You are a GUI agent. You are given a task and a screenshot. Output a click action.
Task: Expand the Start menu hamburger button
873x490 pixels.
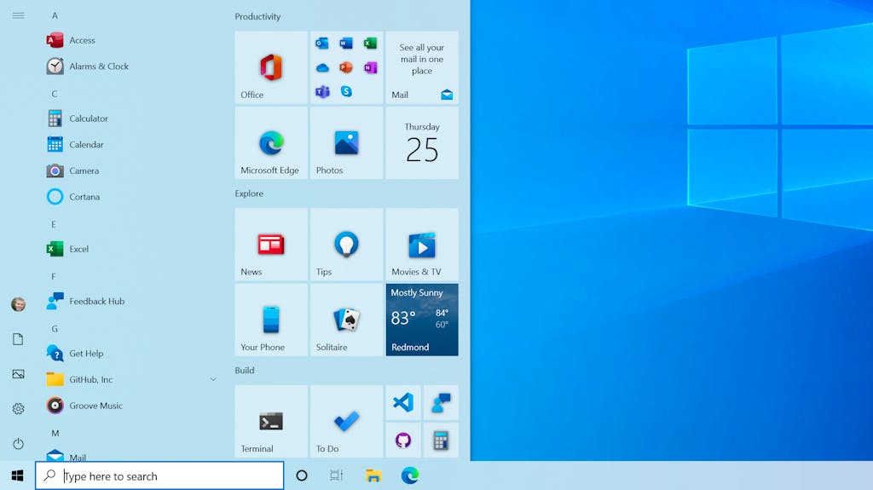[18, 15]
